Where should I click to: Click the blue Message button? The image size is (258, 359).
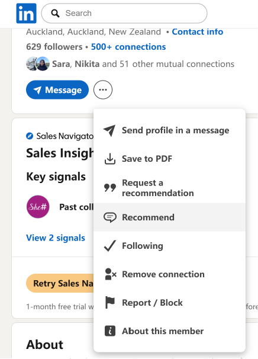(57, 90)
